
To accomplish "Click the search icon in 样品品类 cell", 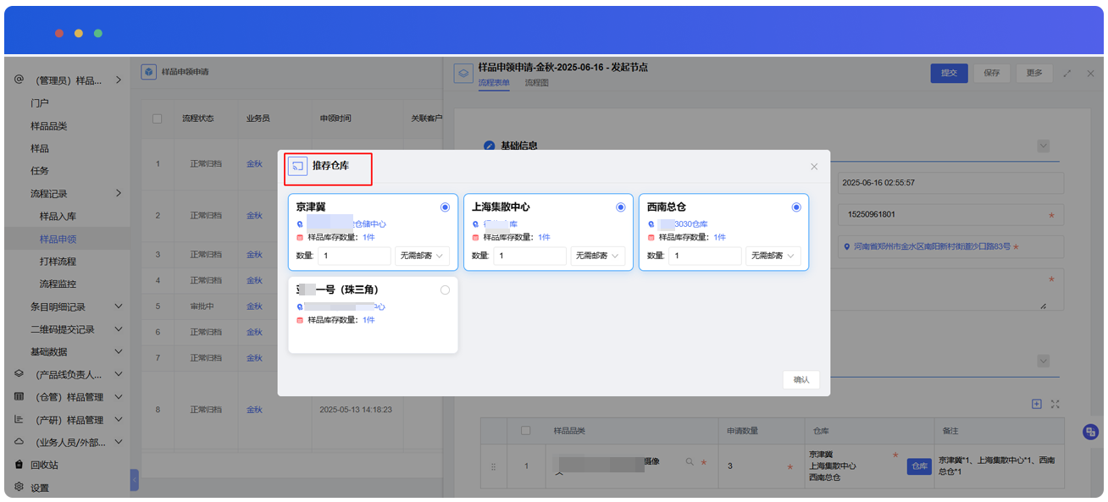I will coord(690,462).
